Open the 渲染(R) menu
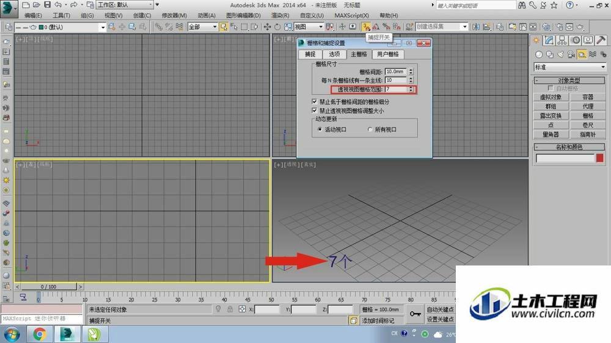Screen dimensions: 611x343 (280, 15)
